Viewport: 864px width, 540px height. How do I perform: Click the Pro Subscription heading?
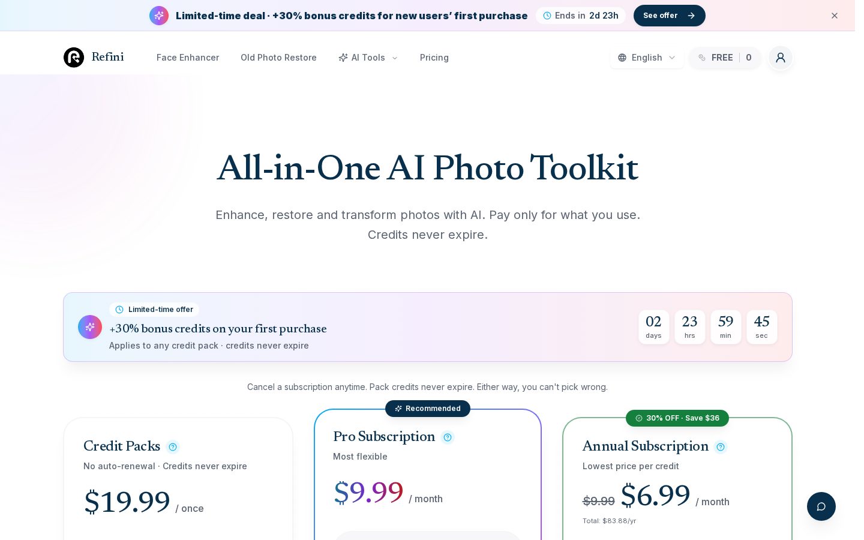[384, 437]
